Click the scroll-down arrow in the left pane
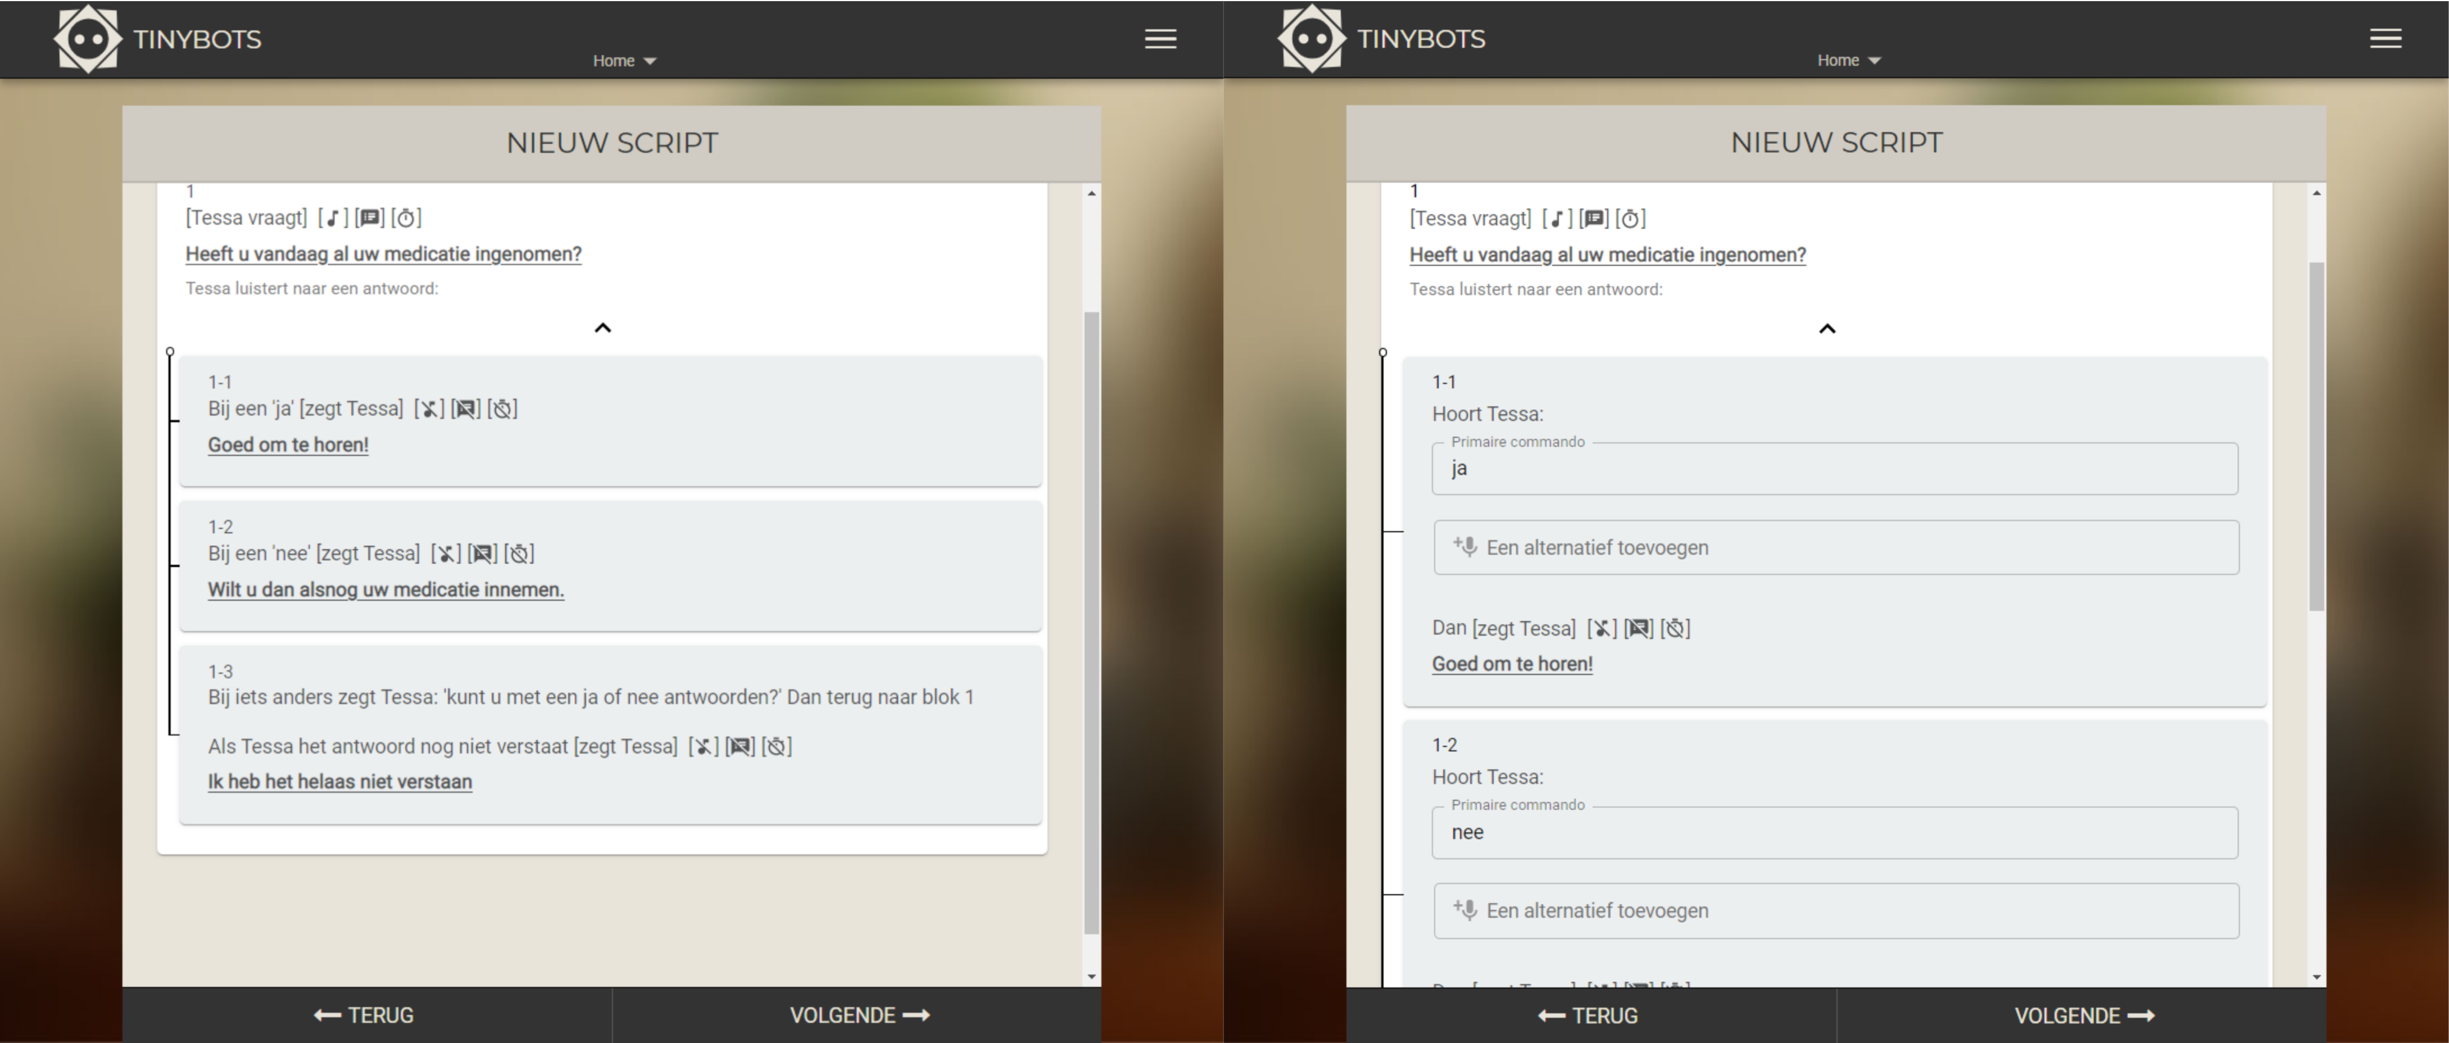This screenshot has height=1043, width=2449. pos(1091,977)
